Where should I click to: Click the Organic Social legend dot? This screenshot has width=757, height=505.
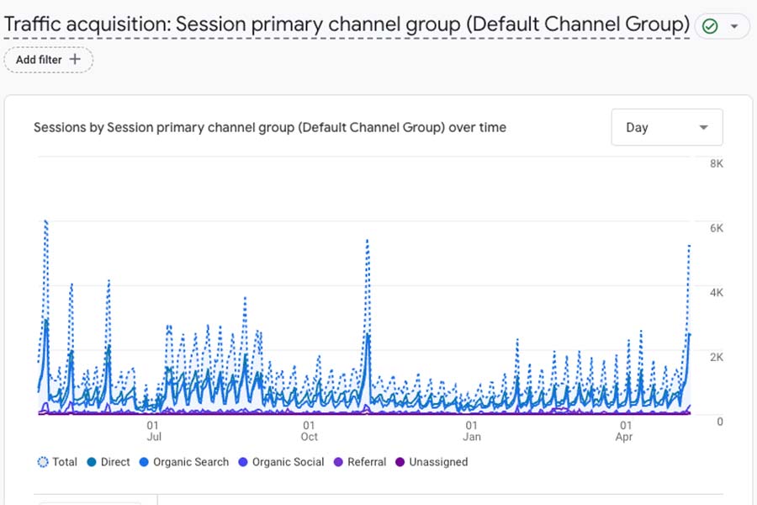click(244, 462)
